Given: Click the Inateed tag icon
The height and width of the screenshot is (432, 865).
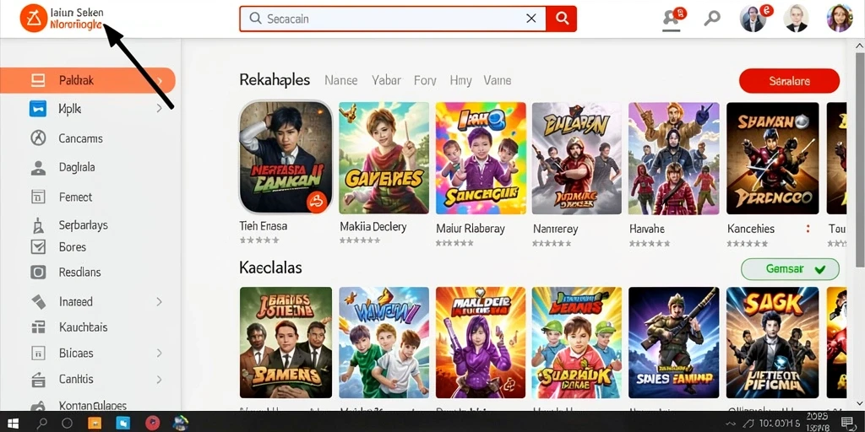Looking at the screenshot, I should pos(38,301).
